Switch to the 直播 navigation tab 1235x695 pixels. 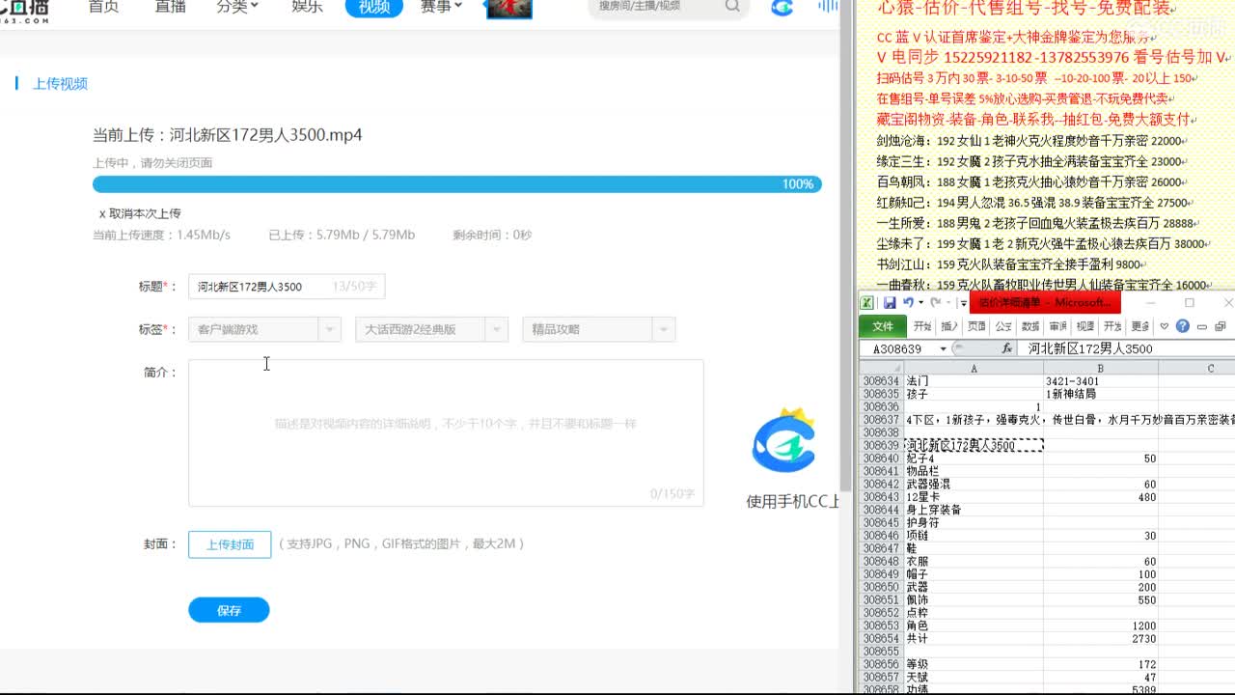pos(170,7)
